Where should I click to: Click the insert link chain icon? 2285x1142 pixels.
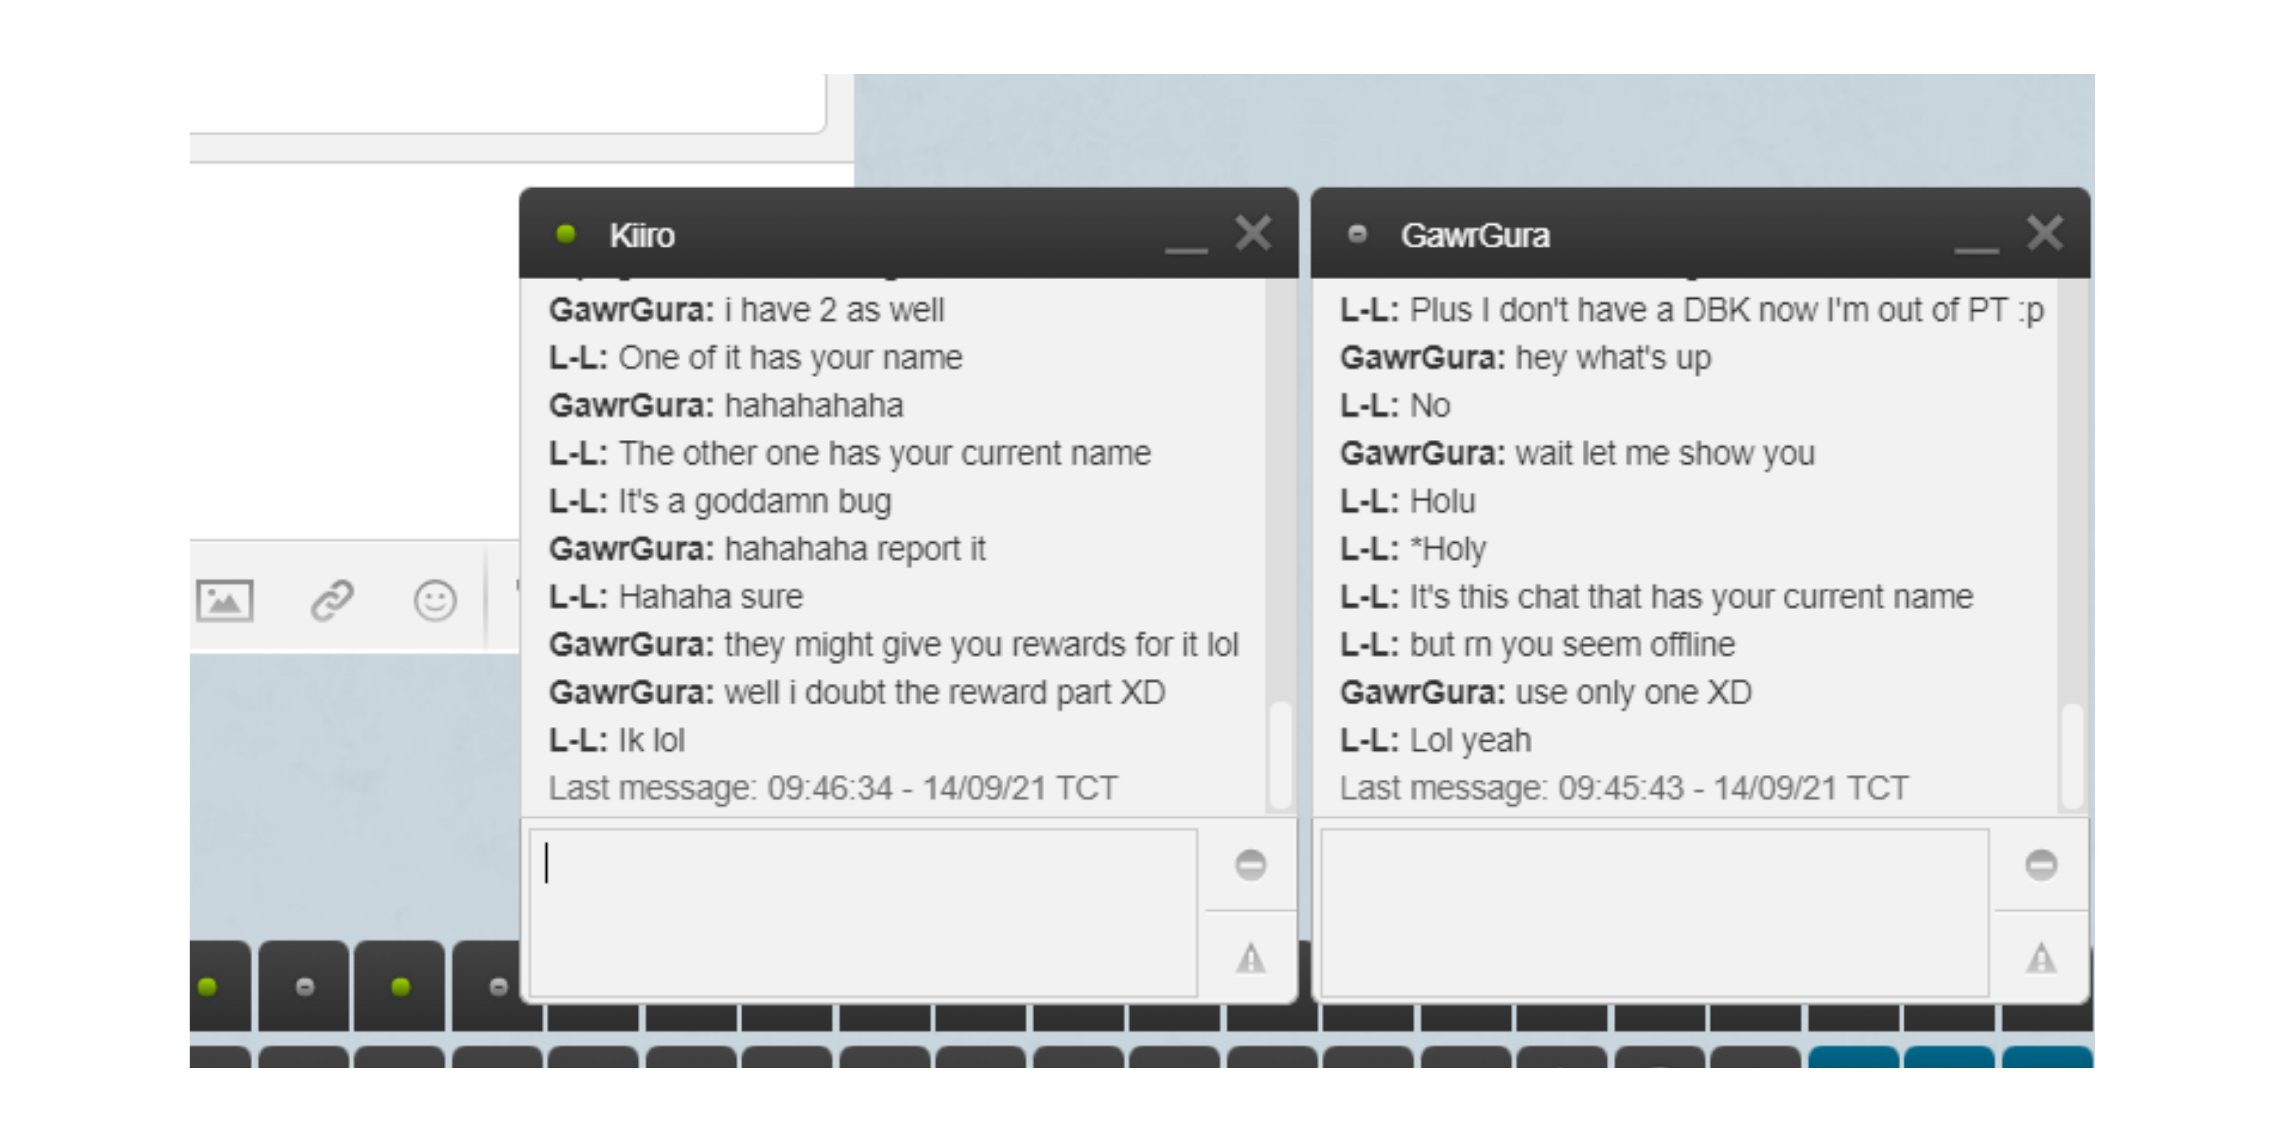[x=333, y=600]
